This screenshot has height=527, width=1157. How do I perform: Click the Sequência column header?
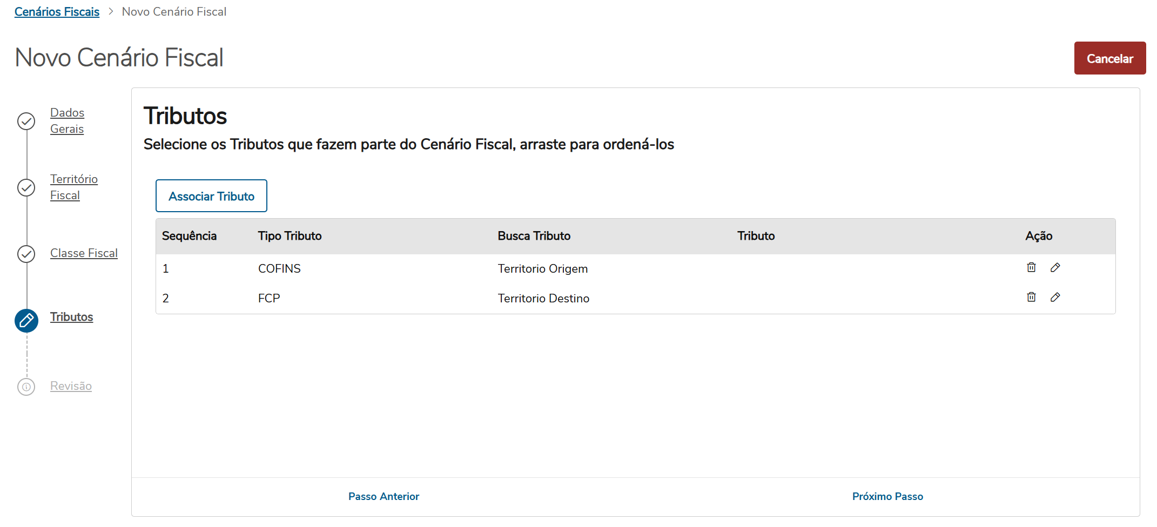coord(189,236)
